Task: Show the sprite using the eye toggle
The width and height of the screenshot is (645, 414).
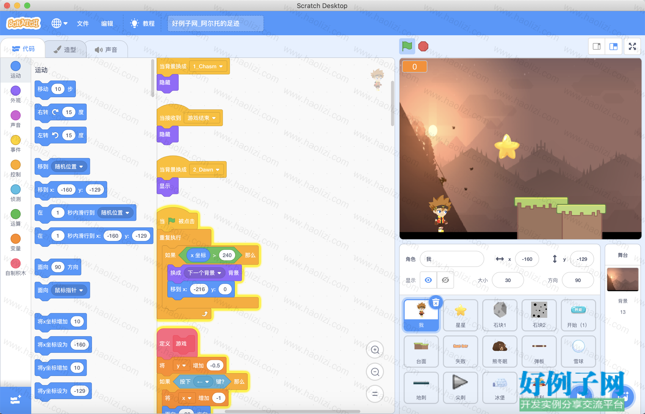Action: (x=428, y=280)
